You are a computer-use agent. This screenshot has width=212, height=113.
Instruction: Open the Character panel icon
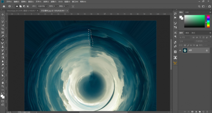coord(175,33)
